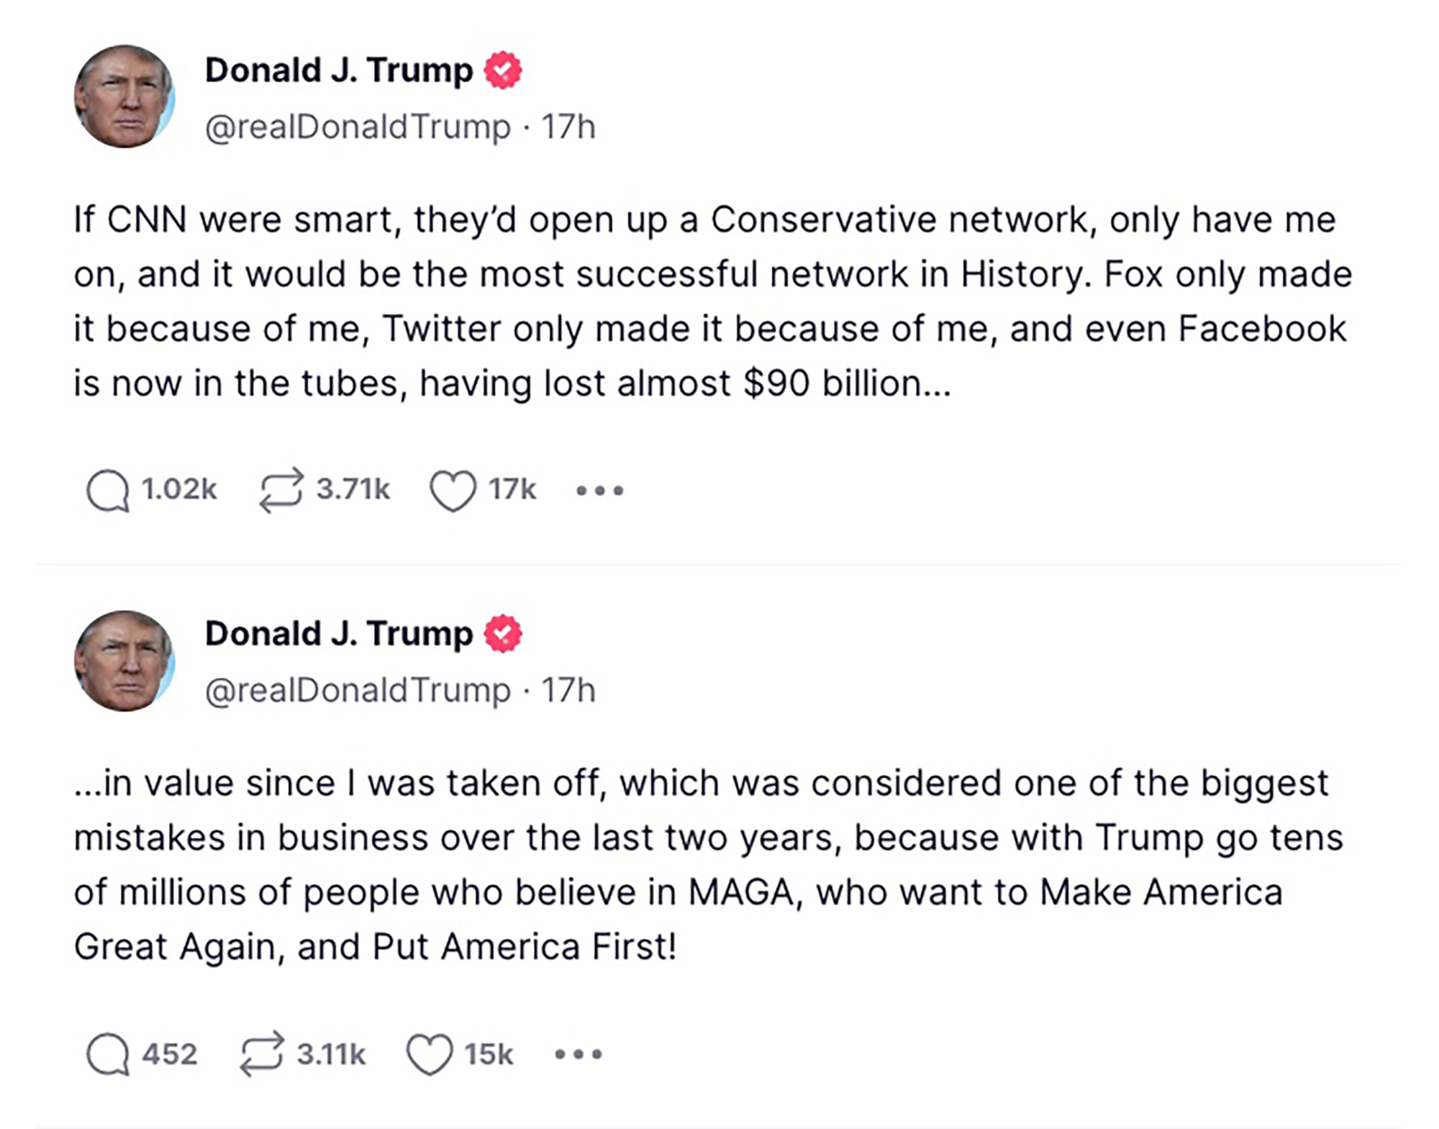
Task: Open the post starting "If CNN were smart"
Action: tap(712, 301)
